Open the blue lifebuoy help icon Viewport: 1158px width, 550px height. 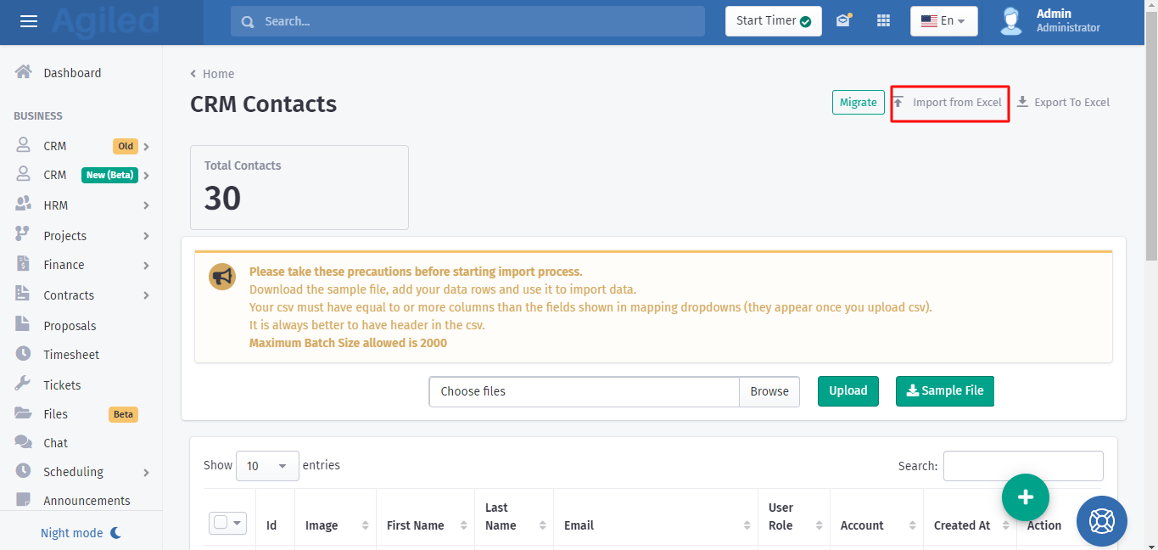pyautogui.click(x=1101, y=520)
